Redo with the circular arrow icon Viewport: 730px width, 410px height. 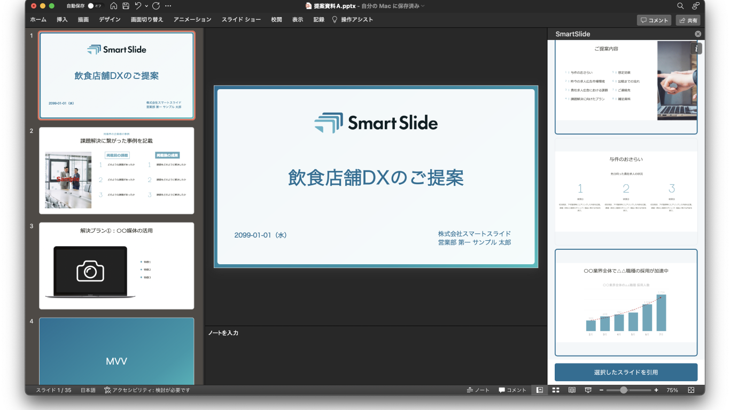(x=156, y=6)
